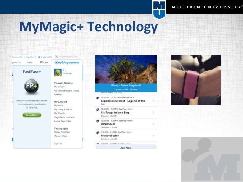The image size is (243, 182).
Task: Open the Help menu item
Action: [x=30, y=62]
